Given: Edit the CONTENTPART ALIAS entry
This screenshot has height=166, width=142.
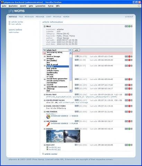Looking at the screenshot, I should point(126,100).
